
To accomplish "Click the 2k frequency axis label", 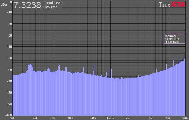I will pyautogui.click(x=128, y=118).
